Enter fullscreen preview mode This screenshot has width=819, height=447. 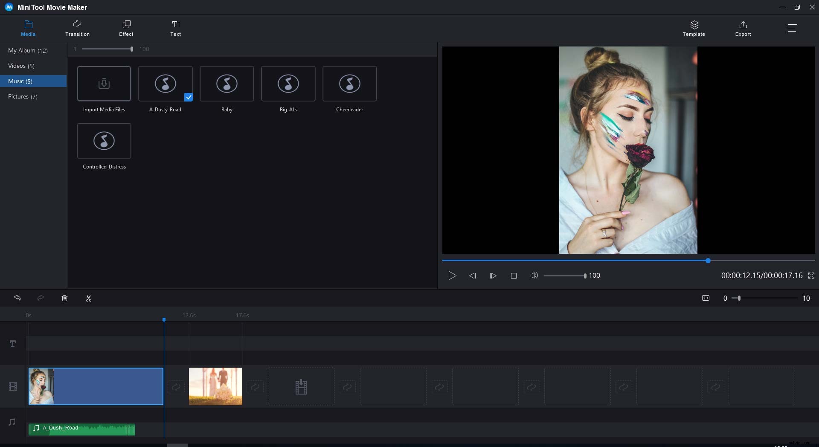click(x=811, y=276)
